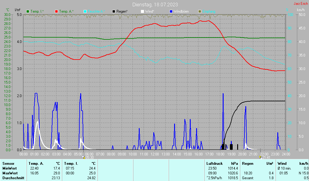This screenshot has width=309, height=181.
Task: Click the blue Windböen legend swatch
Action: tap(171, 12)
